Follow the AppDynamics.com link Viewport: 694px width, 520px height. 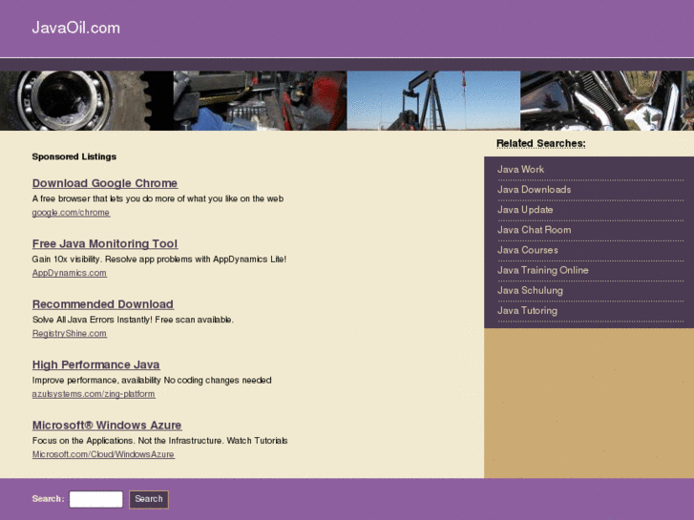tap(69, 273)
